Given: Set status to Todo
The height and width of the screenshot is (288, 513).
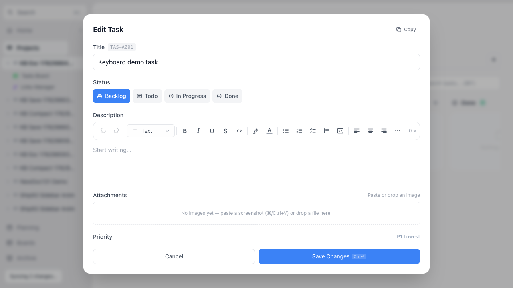Looking at the screenshot, I should [147, 96].
